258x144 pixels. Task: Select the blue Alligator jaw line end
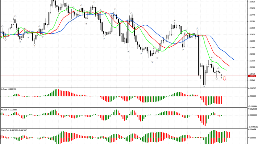click(x=234, y=59)
